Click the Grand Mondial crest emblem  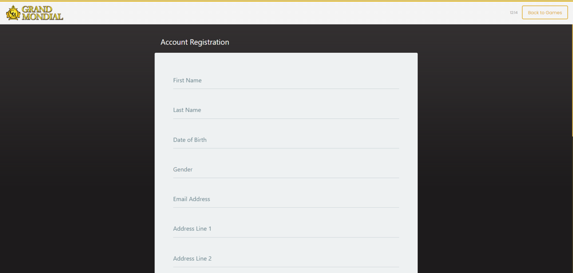click(13, 13)
